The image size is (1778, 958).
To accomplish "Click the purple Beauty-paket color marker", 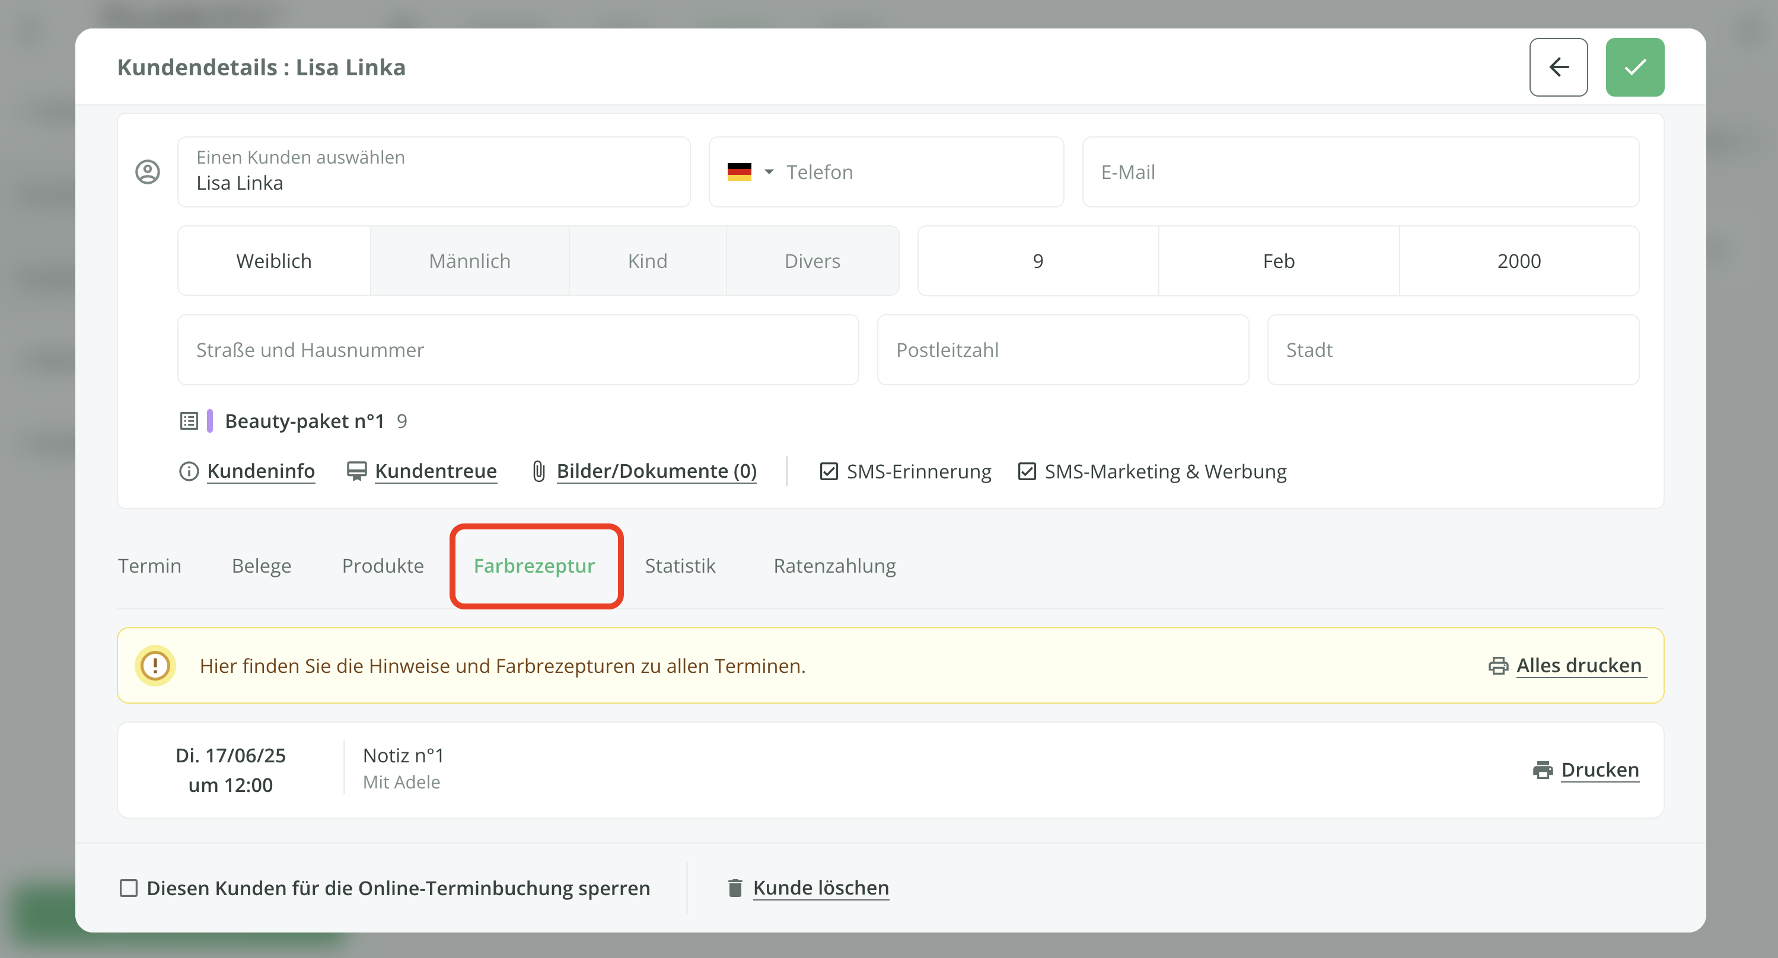I will coord(210,421).
